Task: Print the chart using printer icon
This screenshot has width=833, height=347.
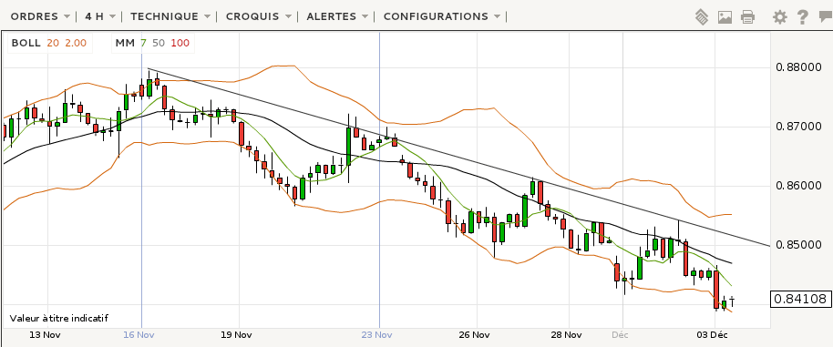Action: pos(747,17)
